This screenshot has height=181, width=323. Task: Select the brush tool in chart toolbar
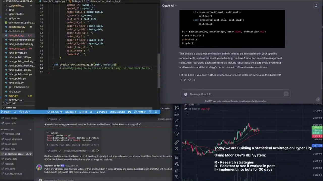[177, 121]
